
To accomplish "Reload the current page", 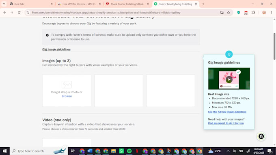I will (19, 13).
